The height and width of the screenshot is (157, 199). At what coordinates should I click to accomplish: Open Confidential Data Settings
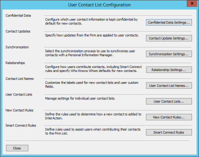click(169, 23)
